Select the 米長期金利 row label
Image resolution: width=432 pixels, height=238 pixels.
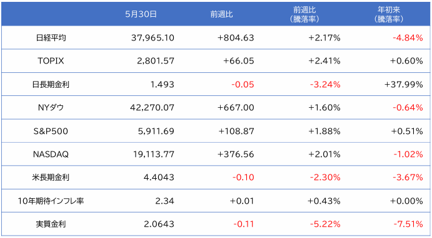click(51, 178)
